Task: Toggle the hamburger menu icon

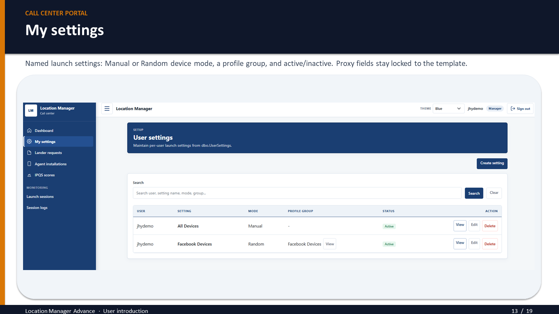Action: [107, 109]
